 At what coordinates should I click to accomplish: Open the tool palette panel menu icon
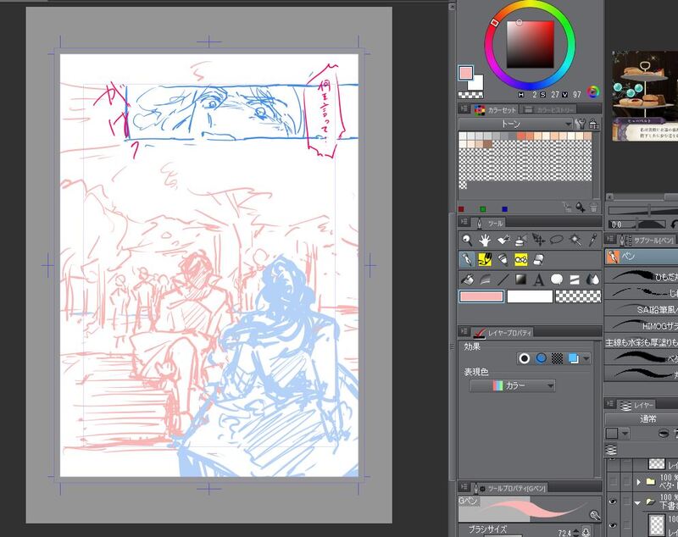click(464, 222)
